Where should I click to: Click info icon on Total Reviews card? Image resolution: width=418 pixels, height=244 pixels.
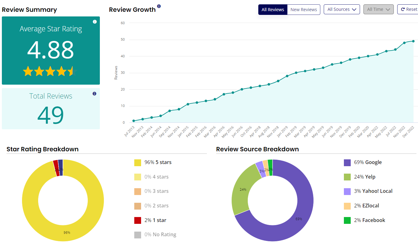[x=95, y=94]
